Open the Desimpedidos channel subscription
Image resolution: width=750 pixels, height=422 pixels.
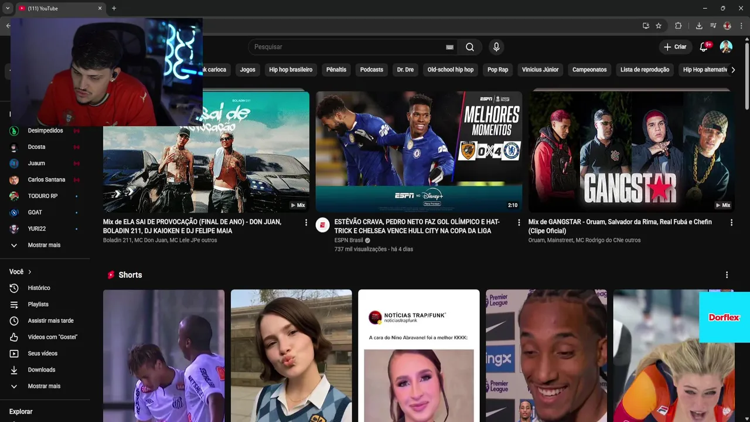point(45,131)
